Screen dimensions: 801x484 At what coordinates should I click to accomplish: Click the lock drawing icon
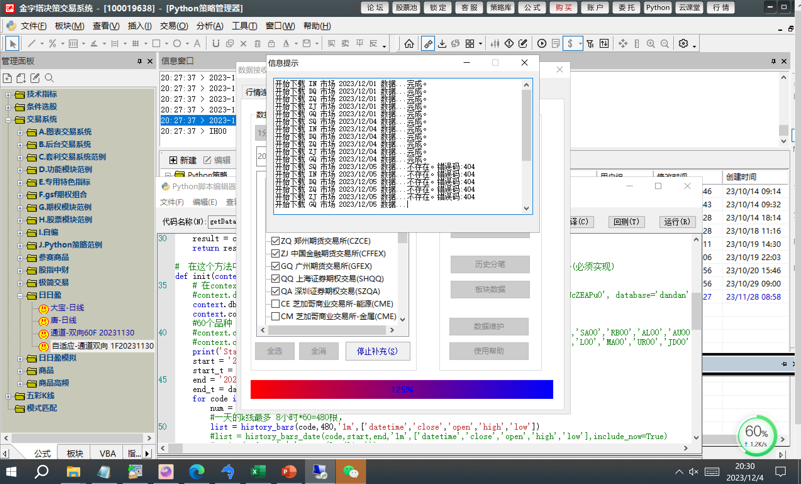coord(271,43)
